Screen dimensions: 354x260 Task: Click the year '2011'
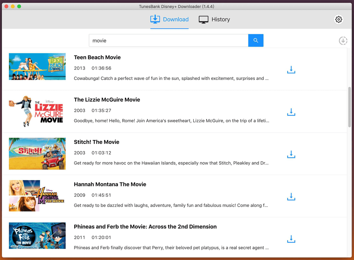click(x=79, y=237)
